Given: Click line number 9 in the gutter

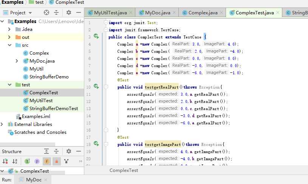Looking at the screenshot, I should (90, 80).
